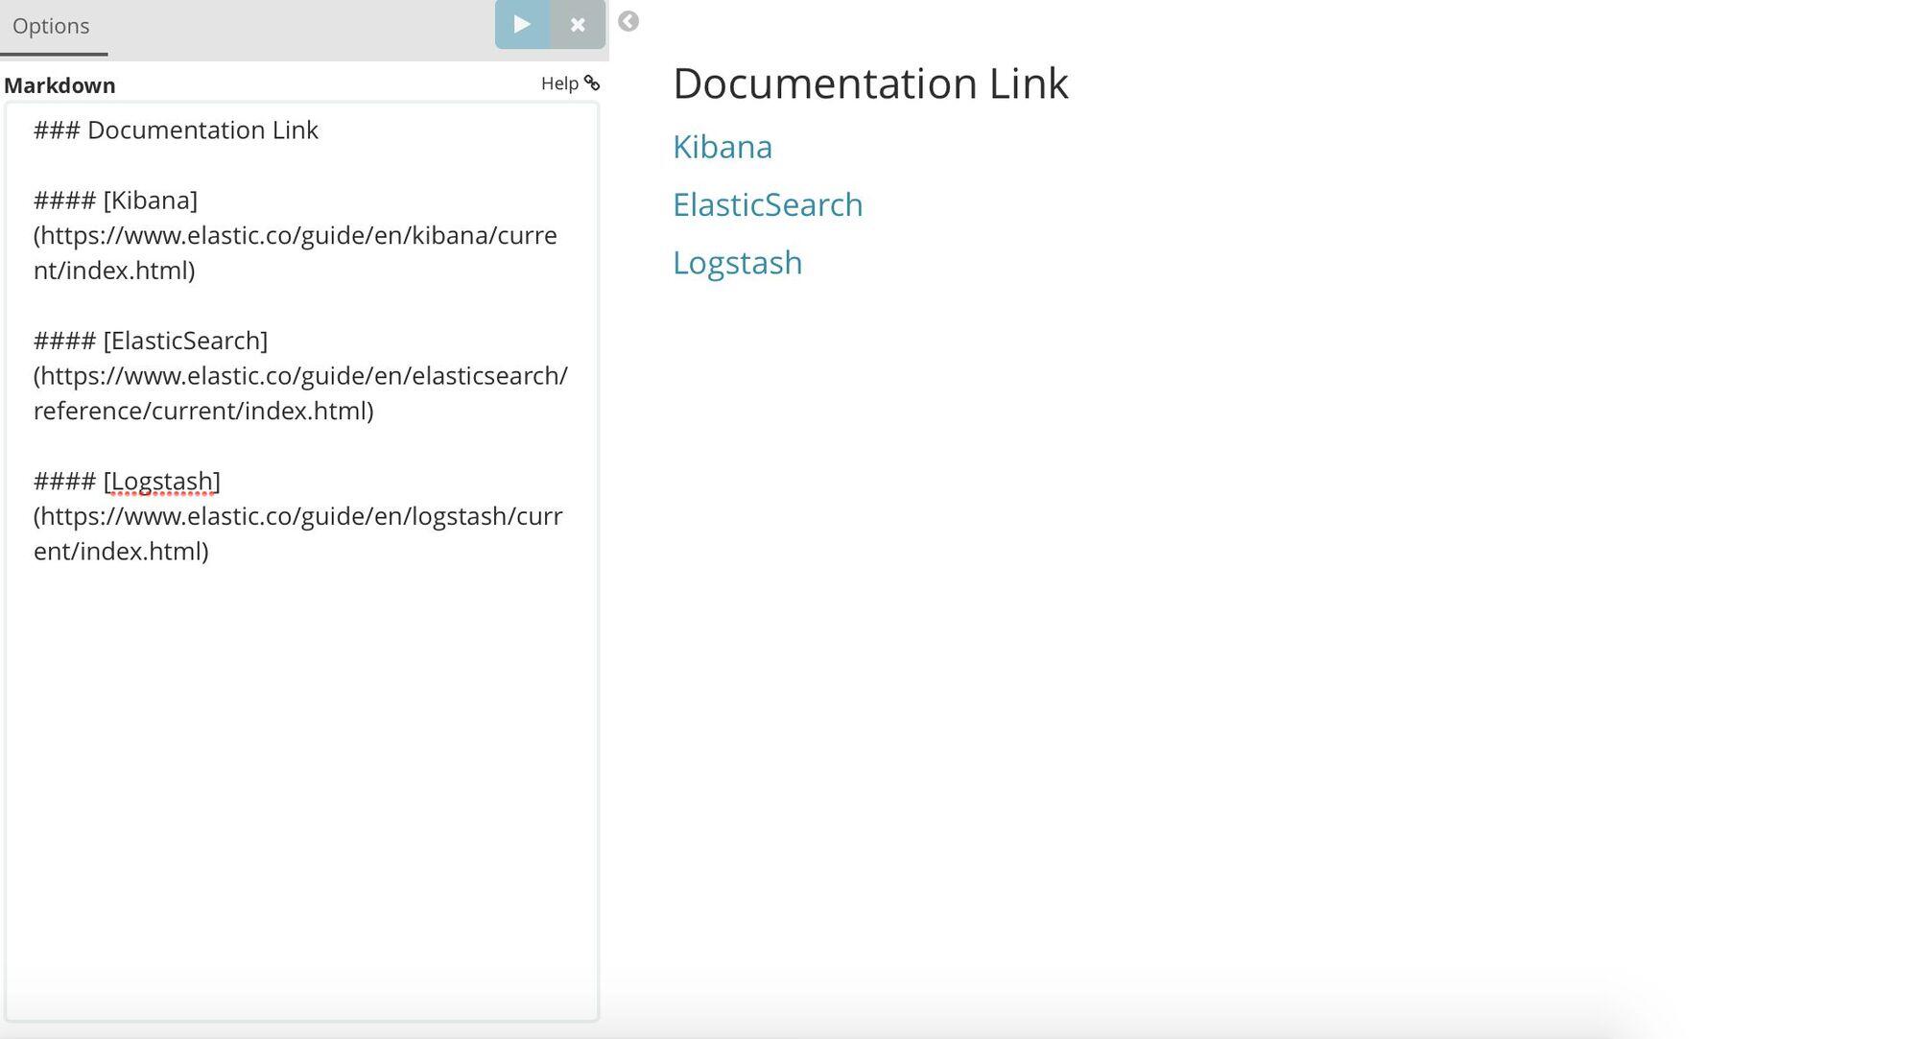Collapse the editor sidebar with chevron
The image size is (1919, 1039).
pyautogui.click(x=628, y=21)
